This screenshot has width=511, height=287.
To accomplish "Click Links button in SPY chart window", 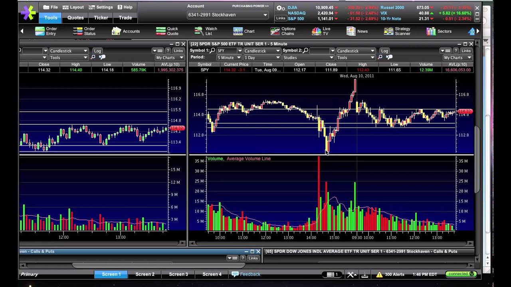I will pos(466,51).
